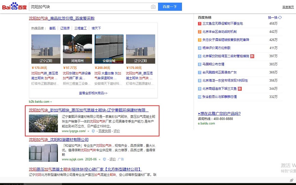Open camera image search icon
Screen dimensions: 296x185
click(153, 7)
